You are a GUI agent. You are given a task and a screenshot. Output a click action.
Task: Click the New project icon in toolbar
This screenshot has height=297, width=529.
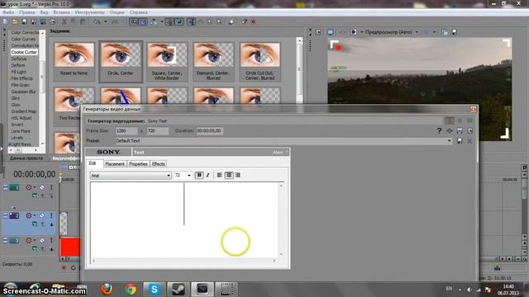[x=6, y=22]
